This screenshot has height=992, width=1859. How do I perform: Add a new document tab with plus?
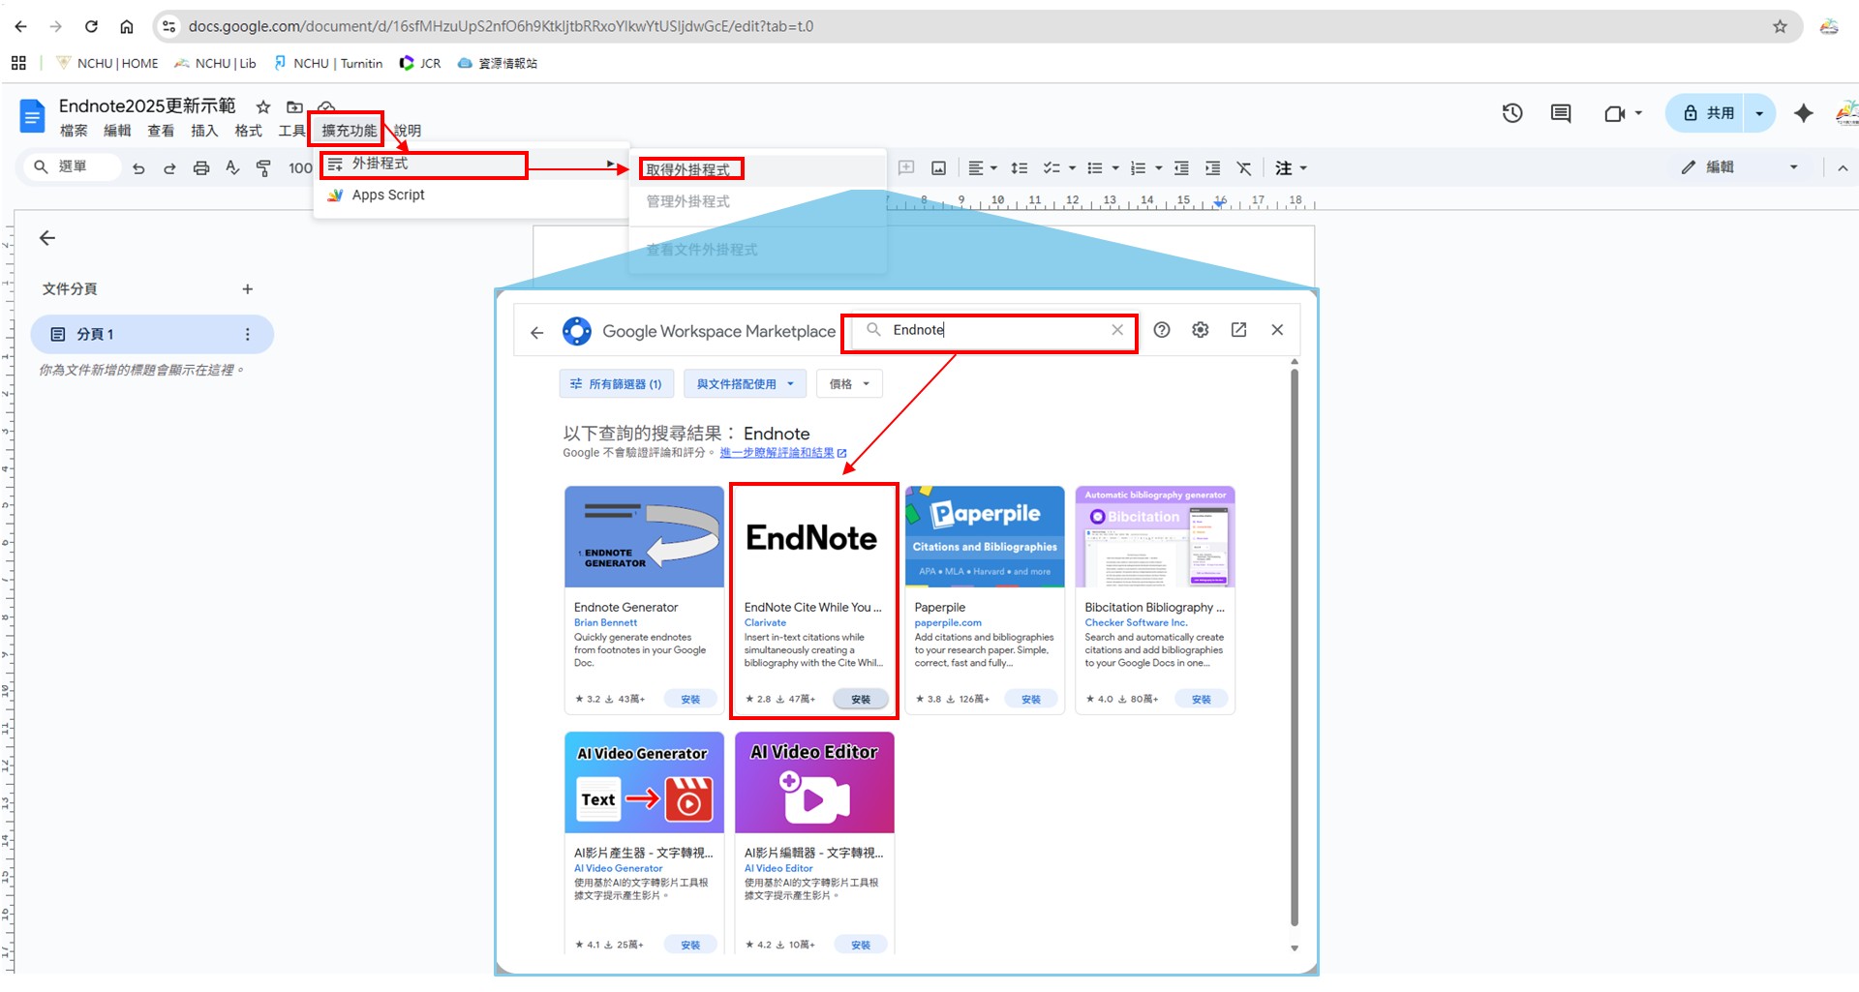pyautogui.click(x=248, y=289)
